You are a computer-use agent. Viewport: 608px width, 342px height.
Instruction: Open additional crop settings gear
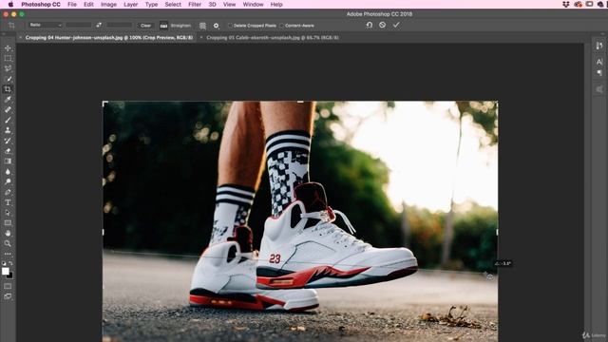pos(216,26)
